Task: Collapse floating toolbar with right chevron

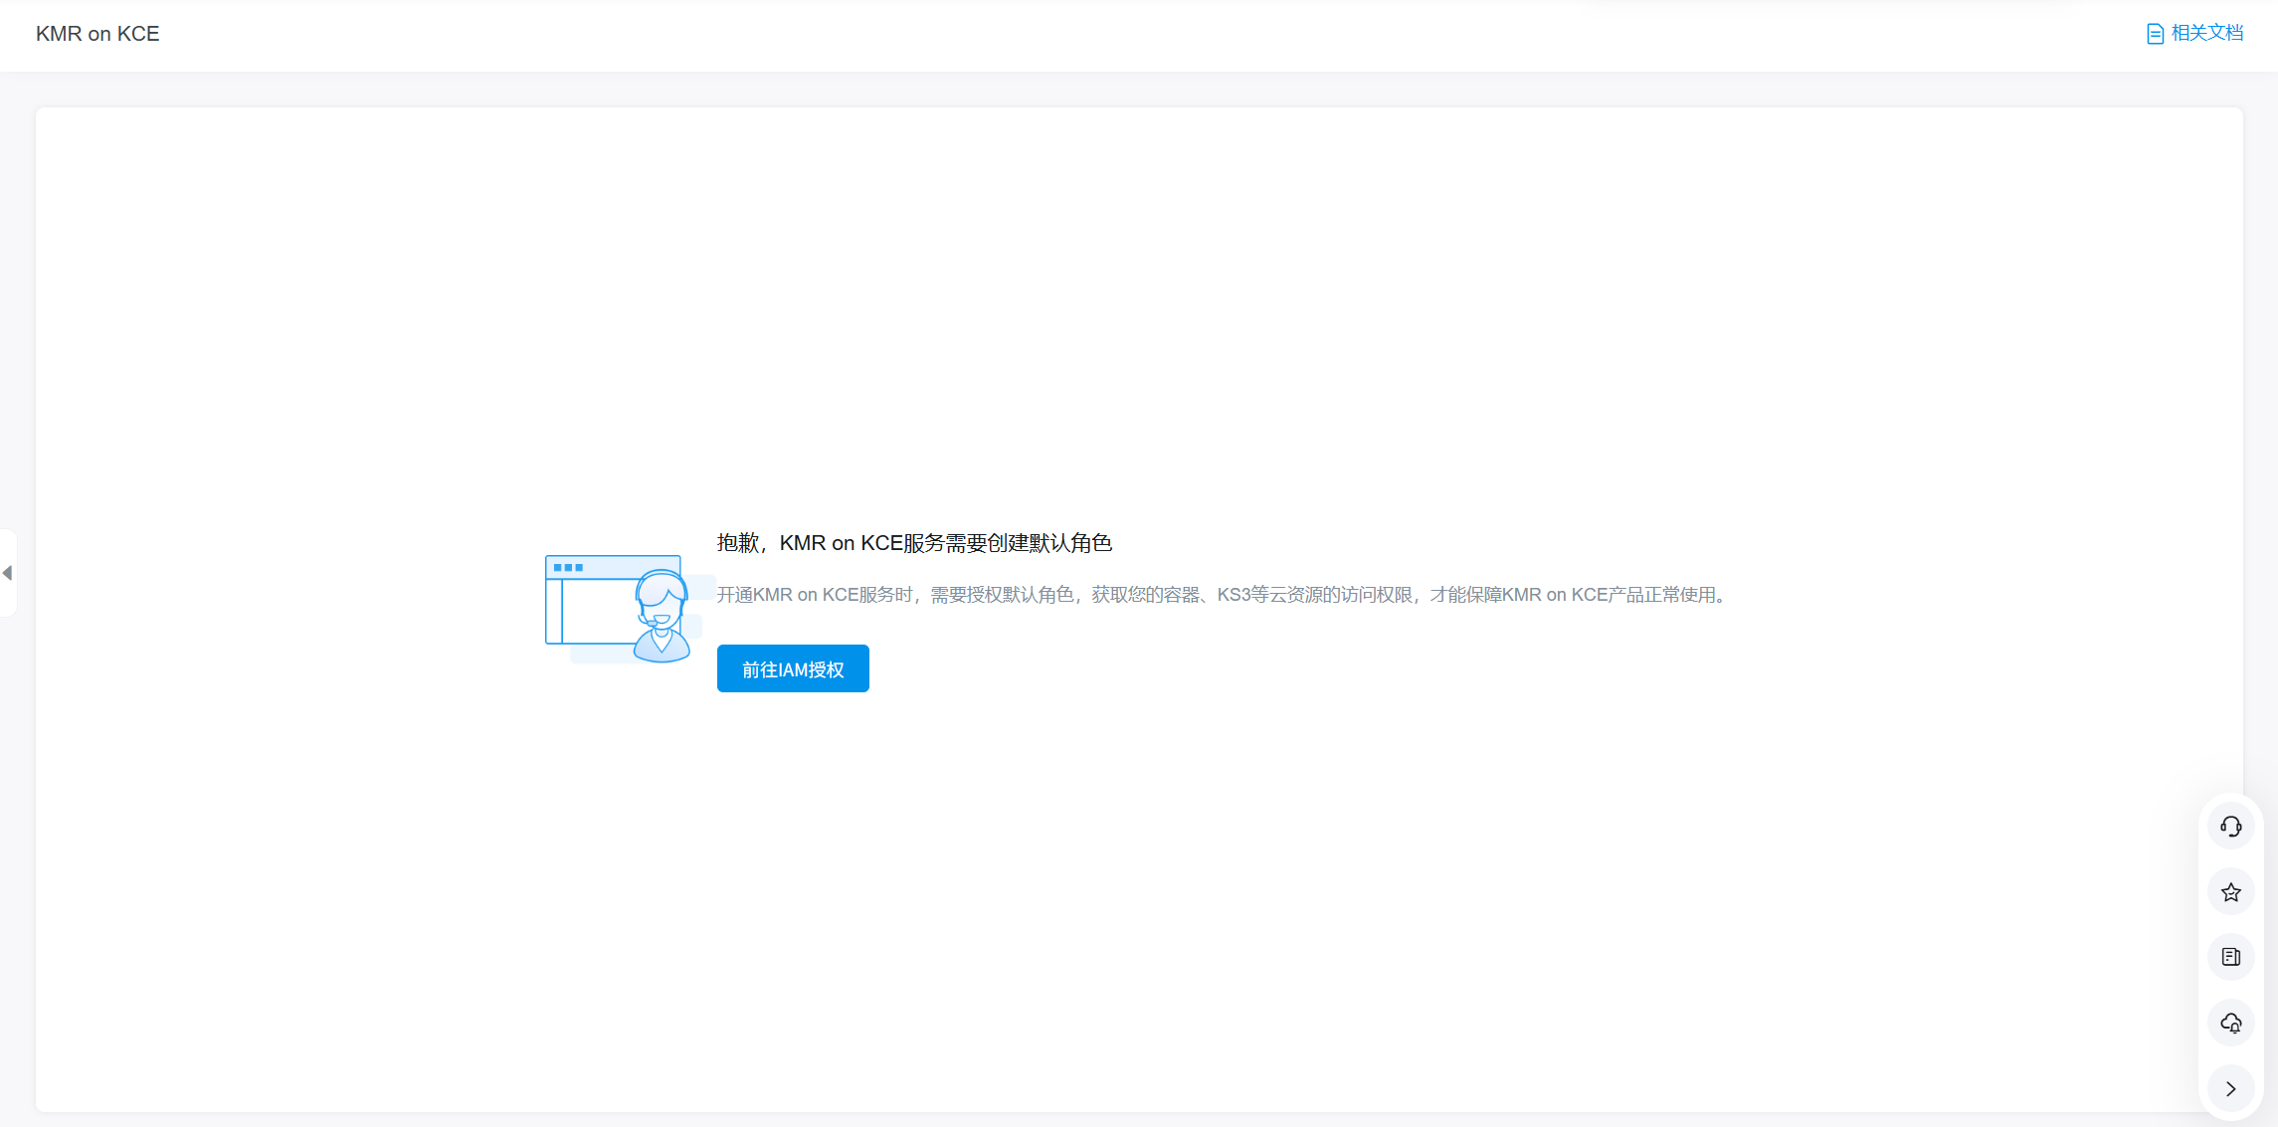Action: (x=2230, y=1088)
